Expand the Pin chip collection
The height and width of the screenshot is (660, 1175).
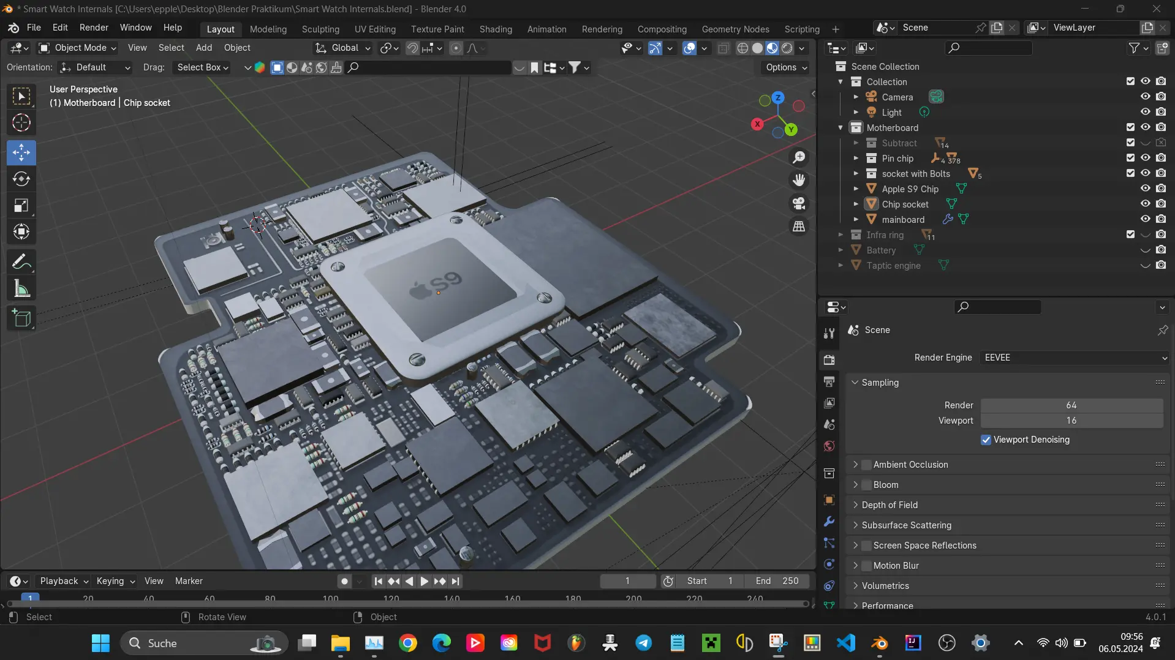coord(856,159)
